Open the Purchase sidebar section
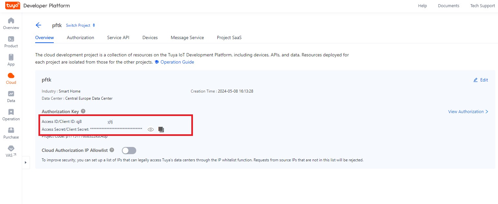Image resolution: width=498 pixels, height=204 pixels. pos(11,130)
